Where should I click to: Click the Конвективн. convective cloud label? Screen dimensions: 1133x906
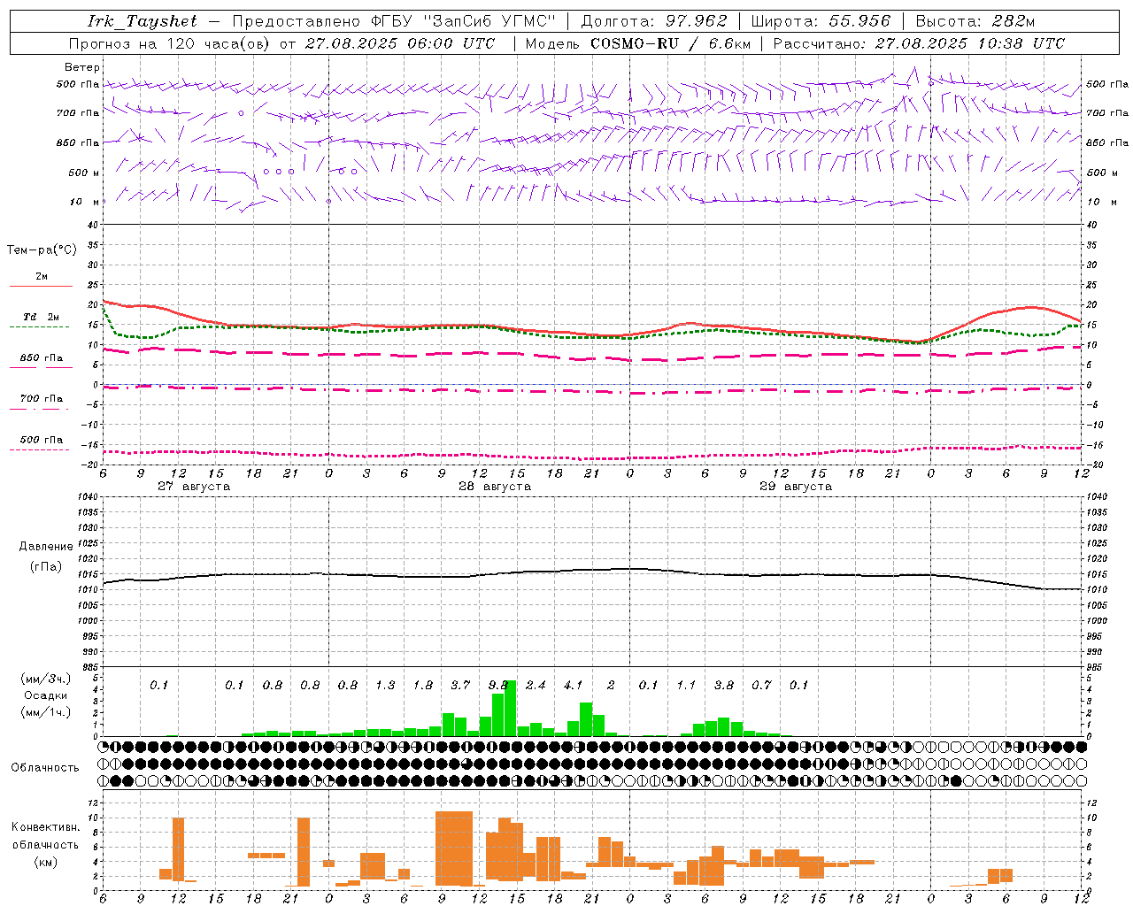coord(45,827)
